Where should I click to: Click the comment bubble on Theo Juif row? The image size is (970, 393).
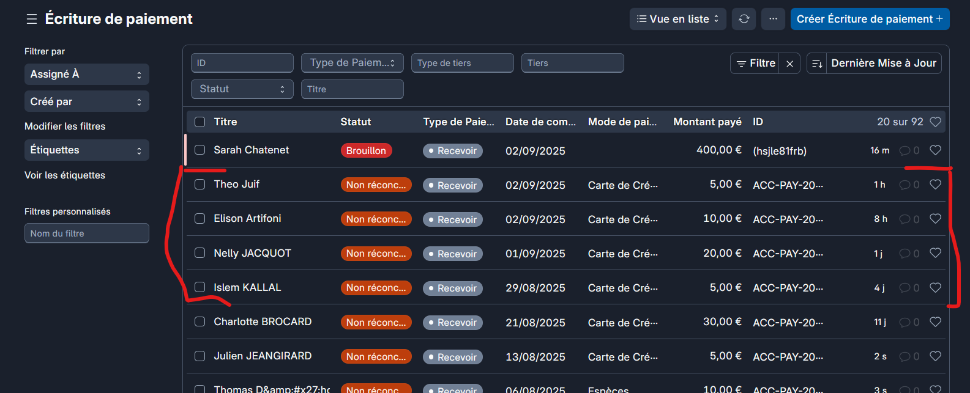point(905,185)
